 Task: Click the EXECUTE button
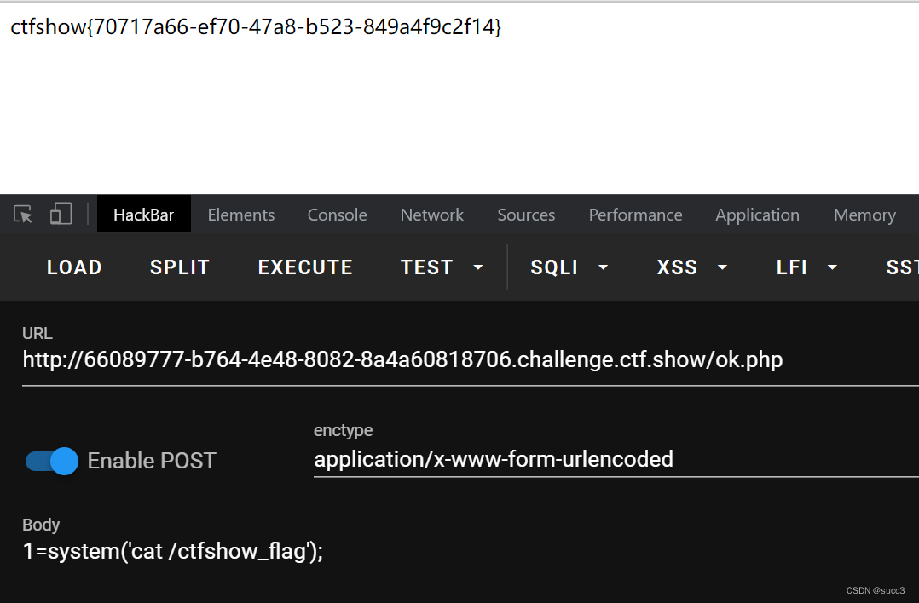point(305,267)
